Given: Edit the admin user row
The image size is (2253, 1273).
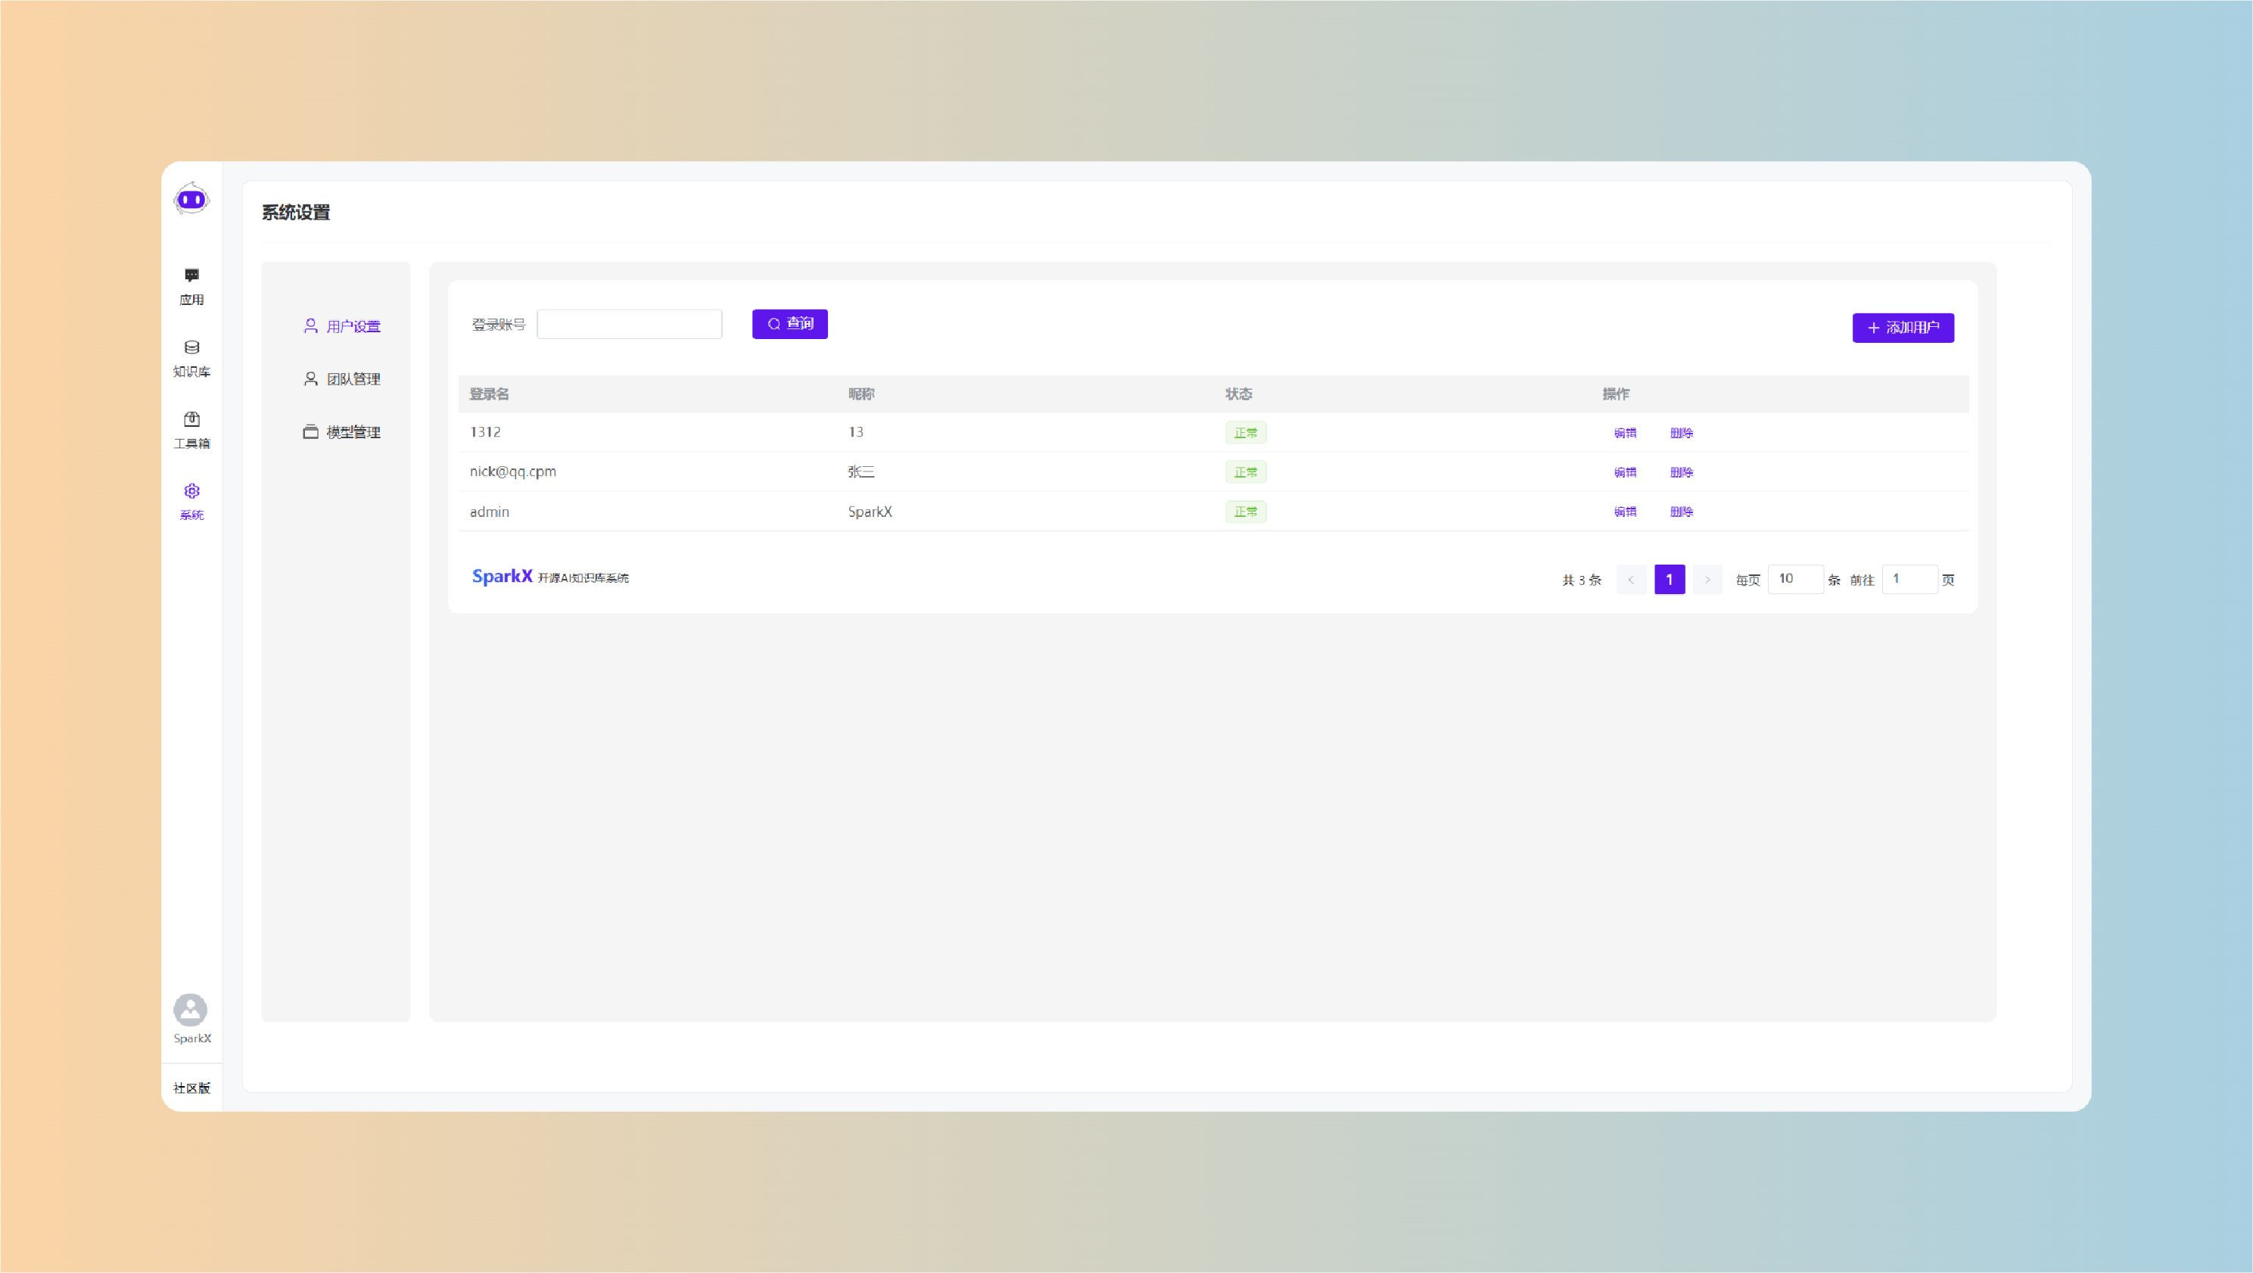Looking at the screenshot, I should point(1624,512).
